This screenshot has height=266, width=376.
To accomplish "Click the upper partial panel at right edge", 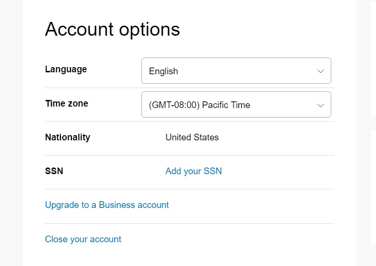I will point(373,57).
